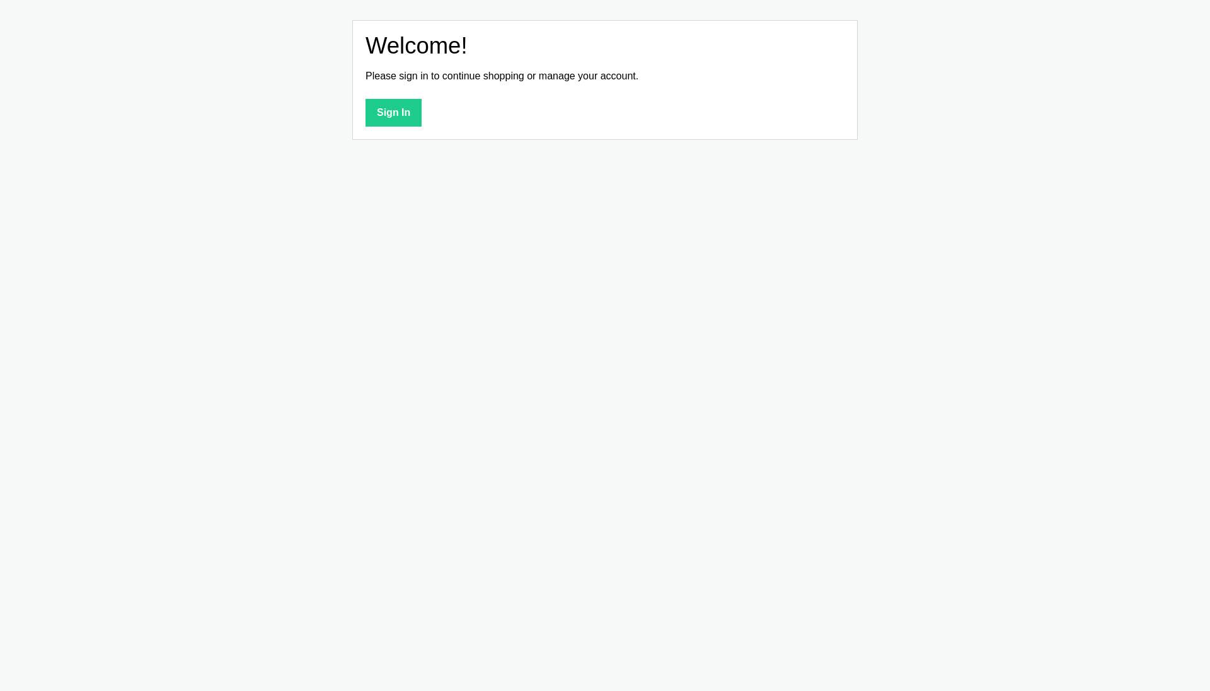Click "sign in" phrase within the paragraph

coord(413,76)
